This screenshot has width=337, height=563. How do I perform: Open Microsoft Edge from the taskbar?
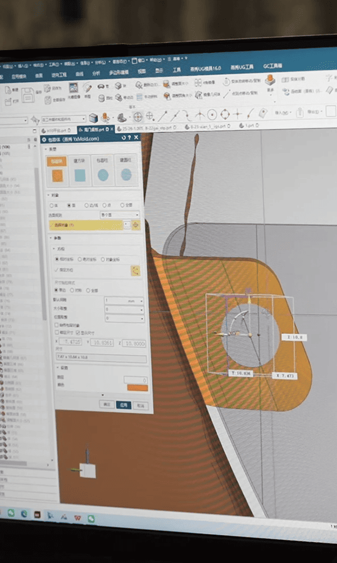pos(24,514)
